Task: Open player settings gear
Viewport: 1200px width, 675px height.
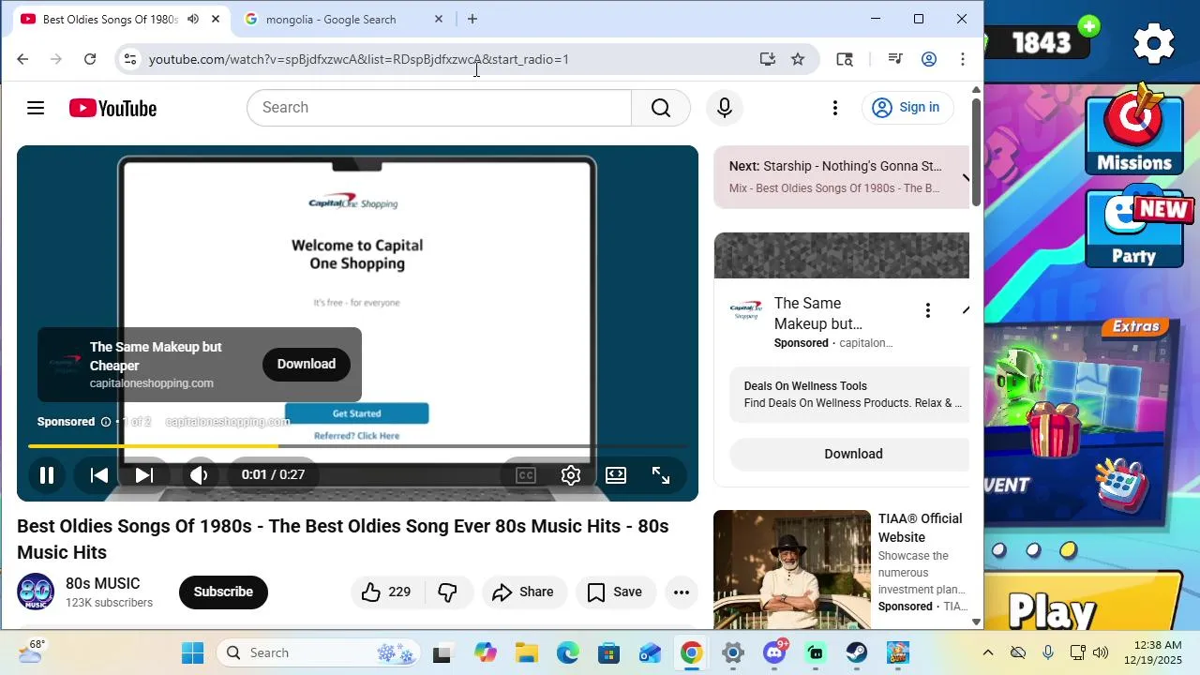Action: pyautogui.click(x=571, y=475)
